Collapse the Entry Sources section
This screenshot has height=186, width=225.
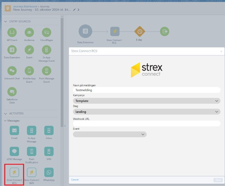coord(5,22)
